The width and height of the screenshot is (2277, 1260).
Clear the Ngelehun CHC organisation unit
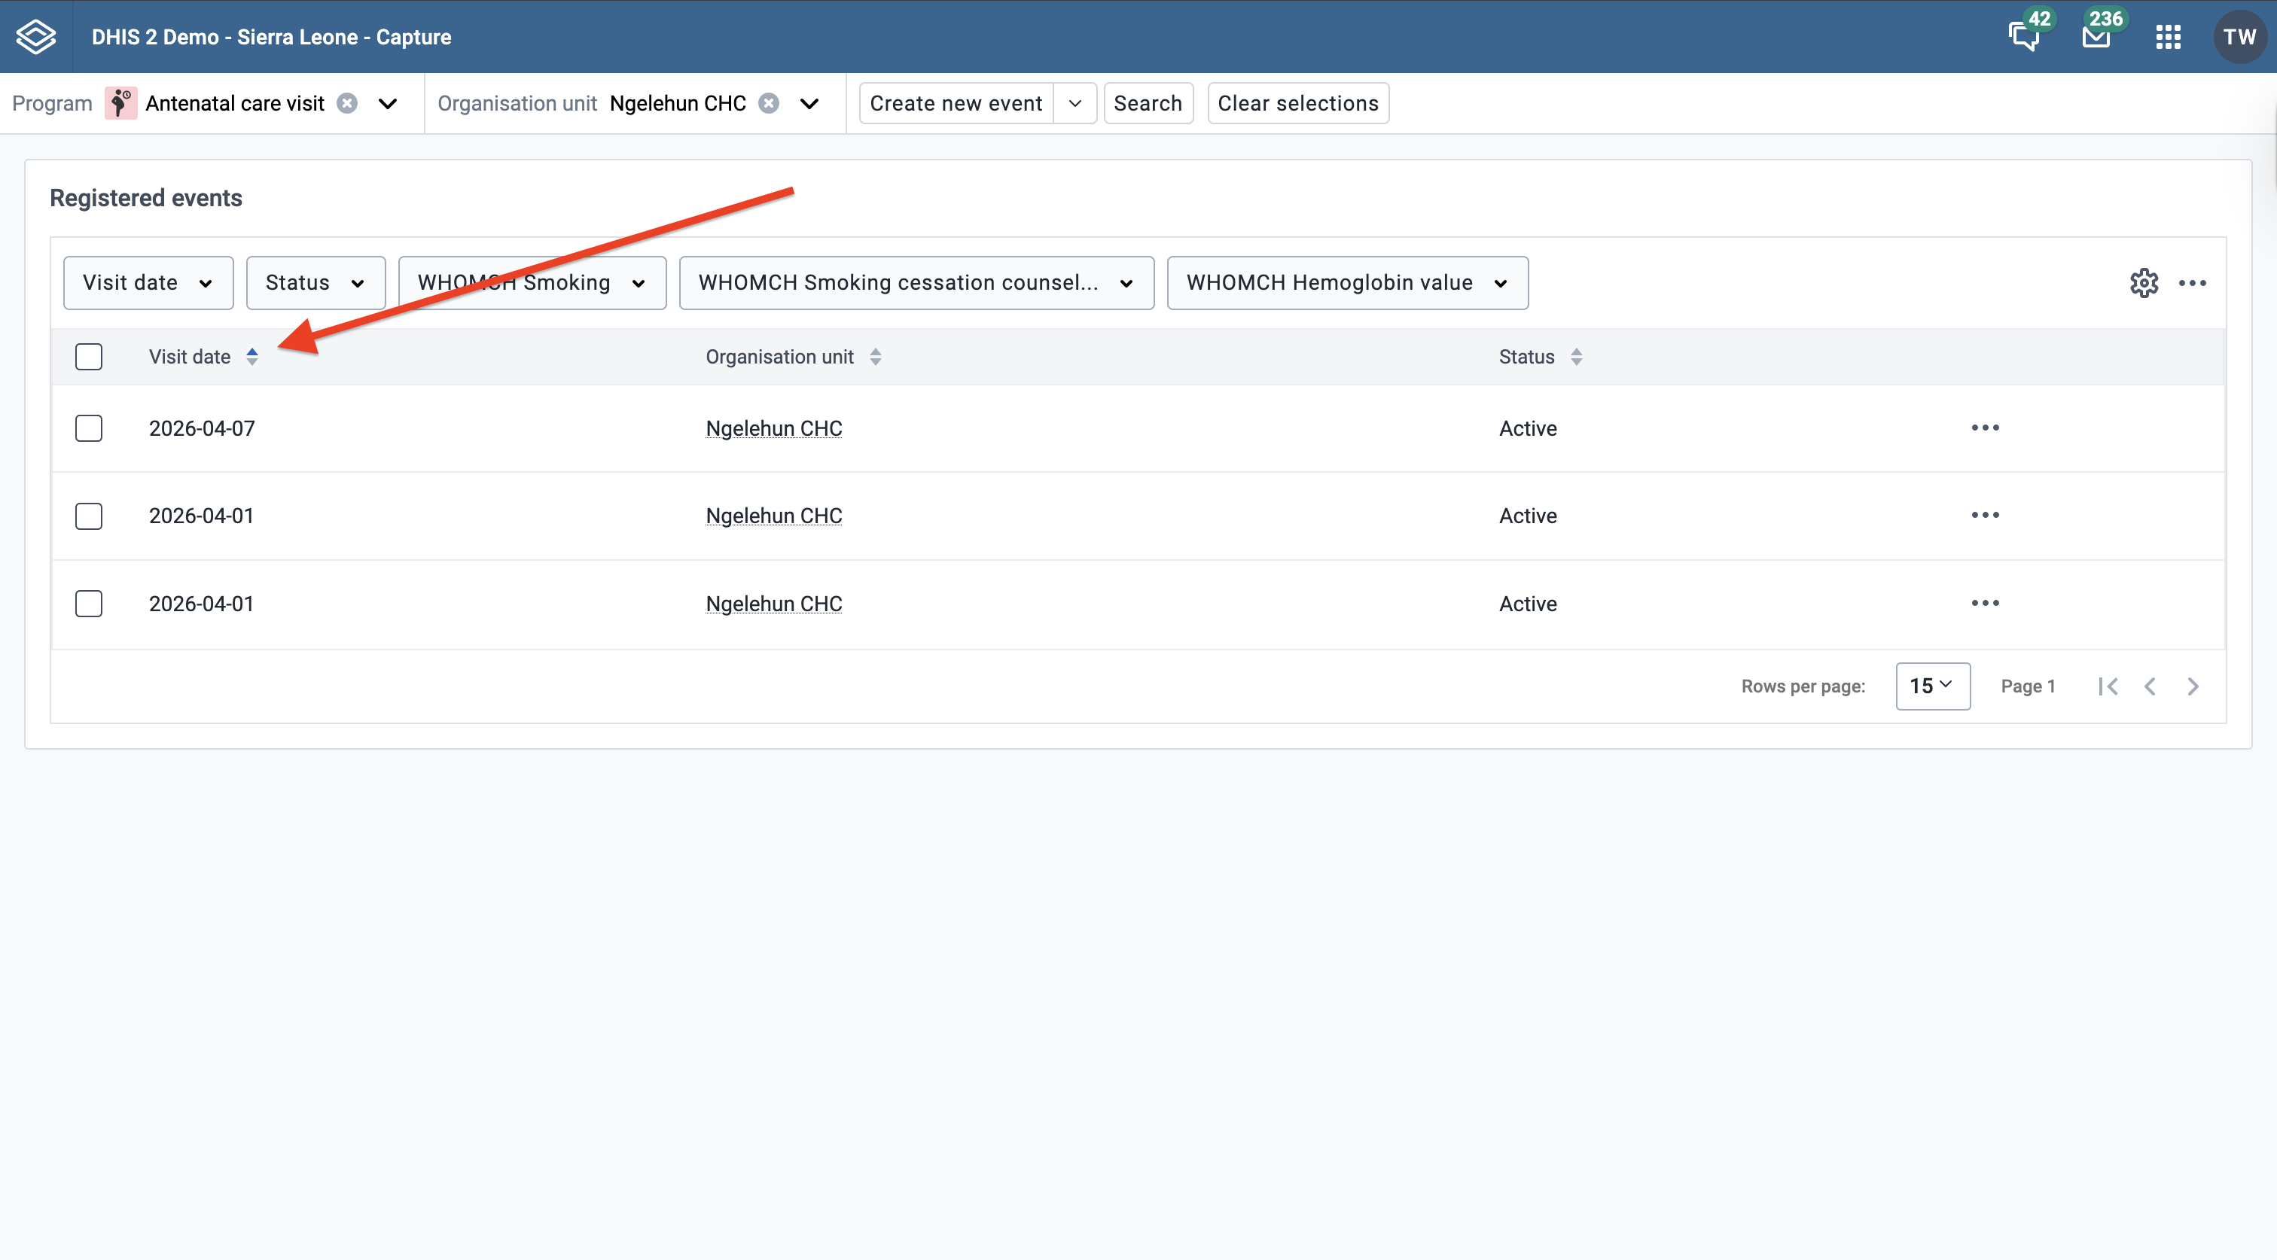769,103
